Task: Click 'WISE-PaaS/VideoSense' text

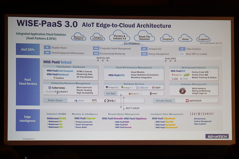Action: pyautogui.click(x=163, y=118)
